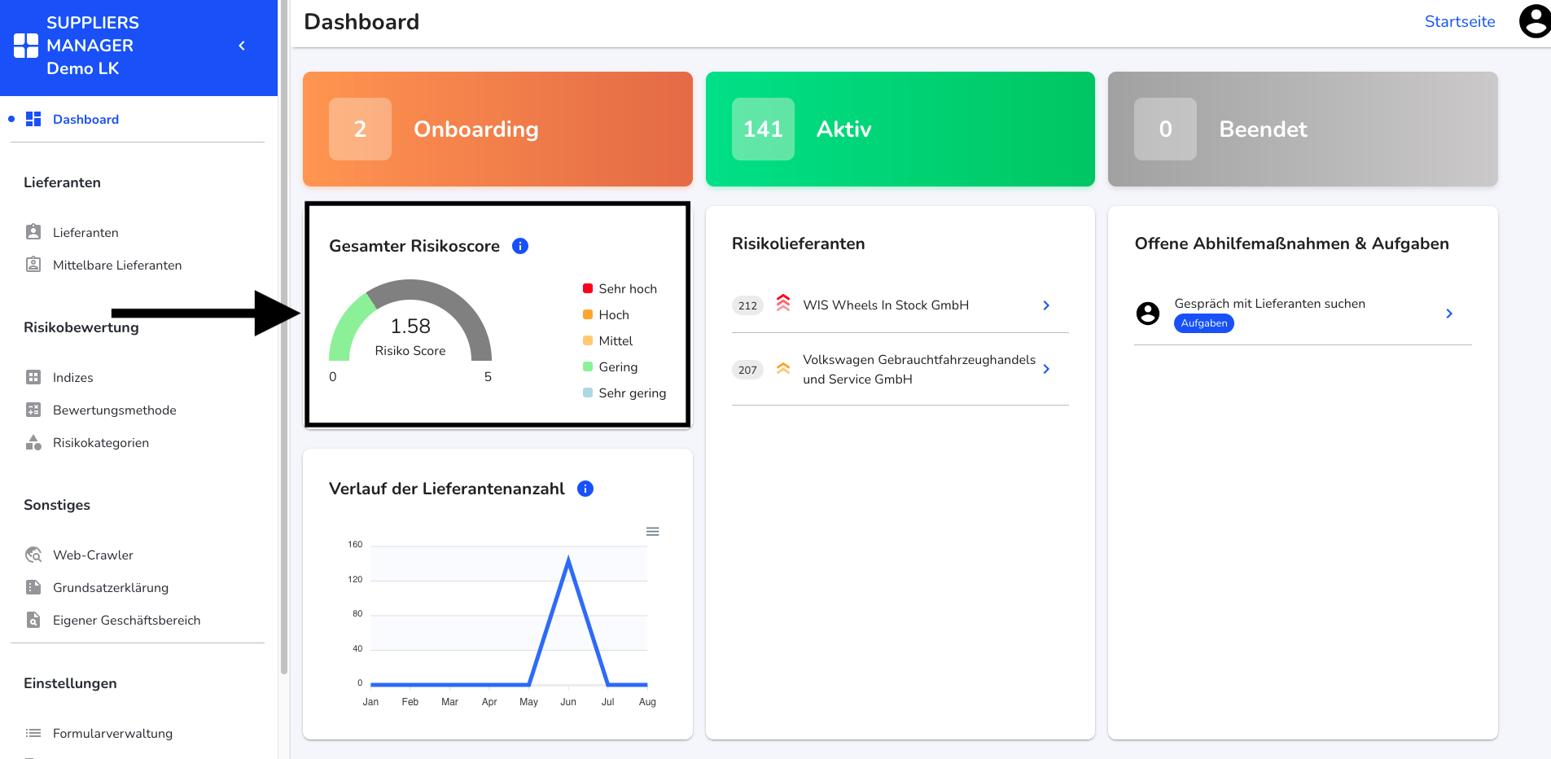Click the 212 score badge
The width and height of the screenshot is (1551, 759).
point(747,305)
